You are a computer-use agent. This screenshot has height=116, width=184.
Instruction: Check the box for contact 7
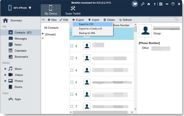coord(72,106)
